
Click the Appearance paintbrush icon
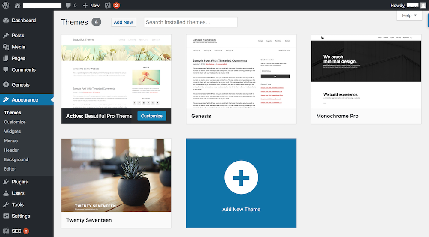tap(6, 100)
